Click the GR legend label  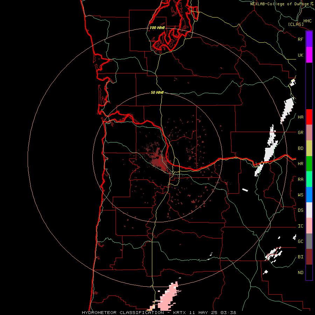point(300,133)
